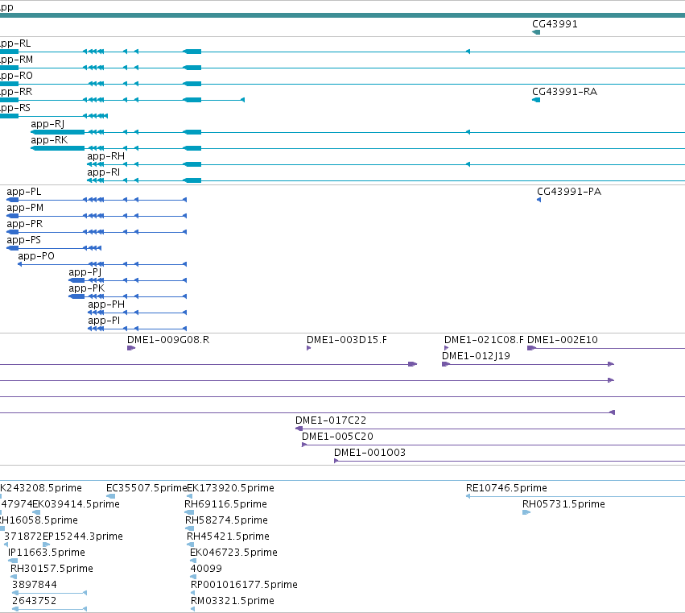Click the DME1-021C08.F clone label

[484, 340]
